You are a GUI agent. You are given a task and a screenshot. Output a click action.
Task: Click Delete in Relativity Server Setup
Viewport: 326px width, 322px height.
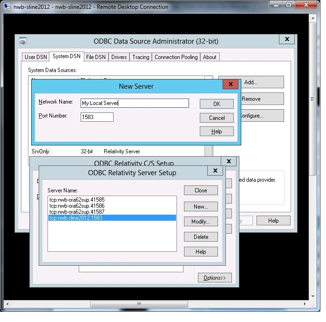(x=201, y=237)
